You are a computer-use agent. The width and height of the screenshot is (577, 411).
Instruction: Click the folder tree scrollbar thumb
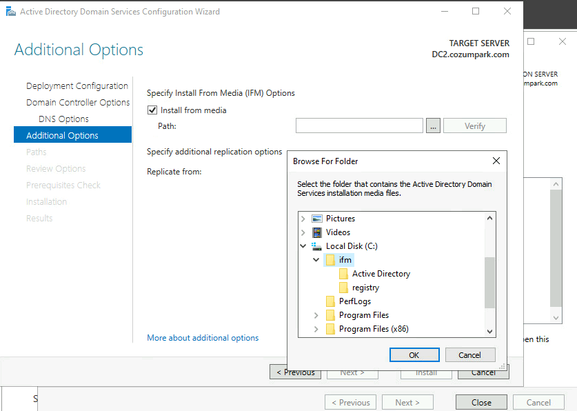click(489, 282)
